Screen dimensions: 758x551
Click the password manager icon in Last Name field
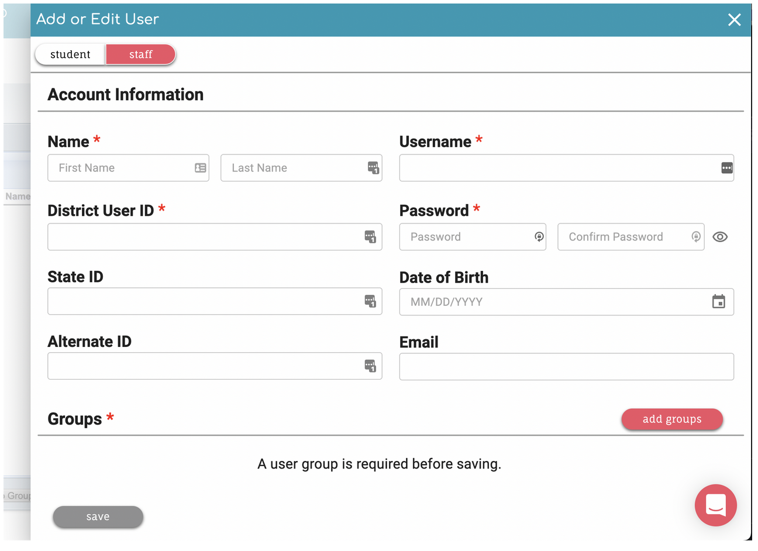tap(373, 168)
